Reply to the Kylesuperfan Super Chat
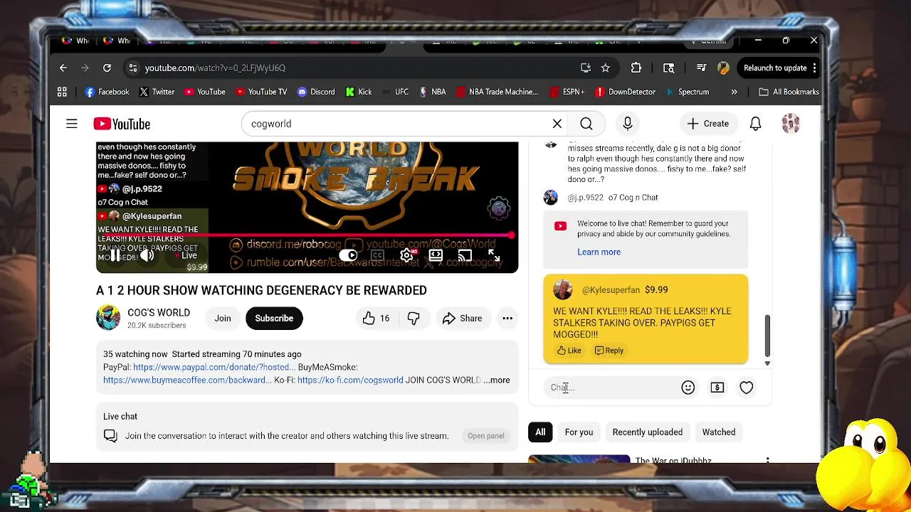The height and width of the screenshot is (512, 911). [609, 351]
